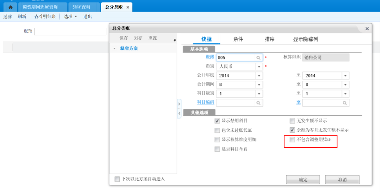
Task: Open the ending 会计期间 dropdown
Action: click(345, 85)
